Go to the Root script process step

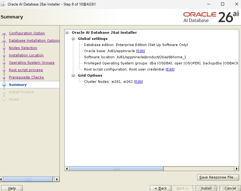point(26,70)
